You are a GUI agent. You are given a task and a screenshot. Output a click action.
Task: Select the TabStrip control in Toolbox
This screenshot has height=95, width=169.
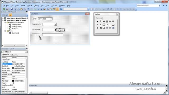pyautogui.click(x=110, y=25)
